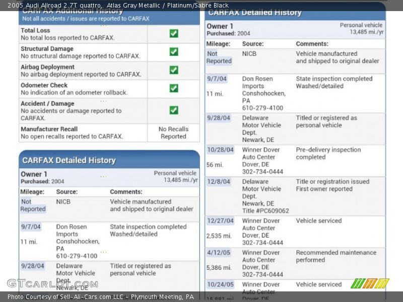The height and width of the screenshot is (302, 403).
Task: Click phone 610-279-4100 in the left panel
Action: tap(77, 256)
